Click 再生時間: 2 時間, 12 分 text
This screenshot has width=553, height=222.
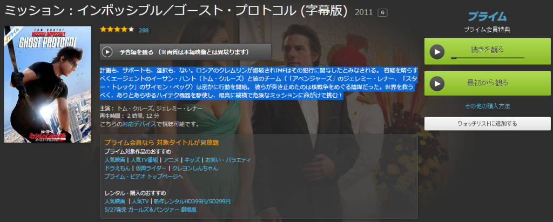[x=130, y=116]
